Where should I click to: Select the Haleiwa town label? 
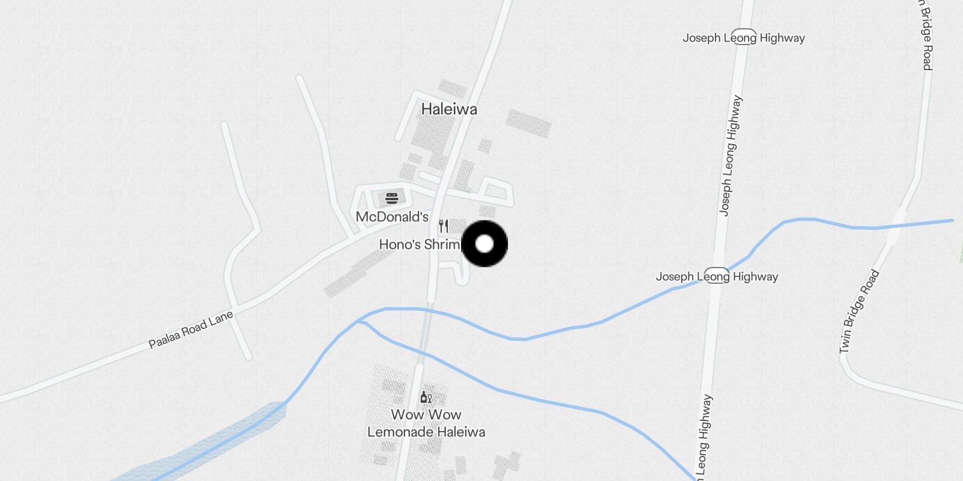(x=449, y=109)
